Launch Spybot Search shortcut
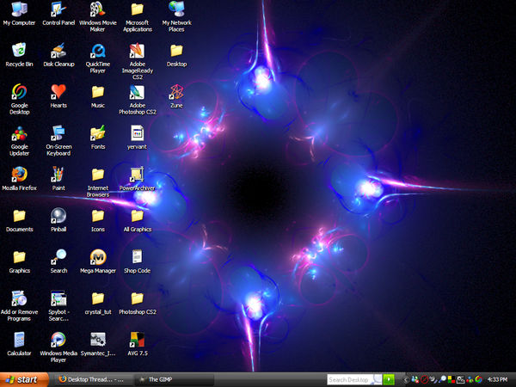Image resolution: width=516 pixels, height=387 pixels. (58, 305)
